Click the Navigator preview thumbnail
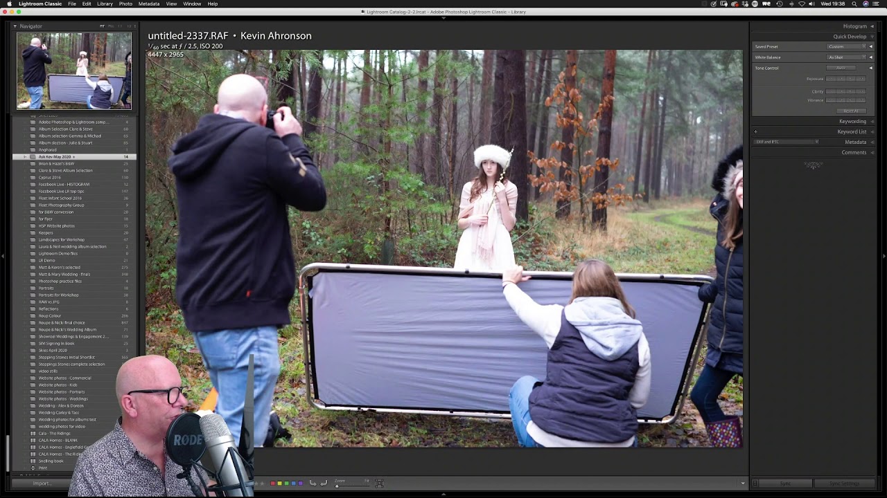The width and height of the screenshot is (887, 498). pos(74,71)
